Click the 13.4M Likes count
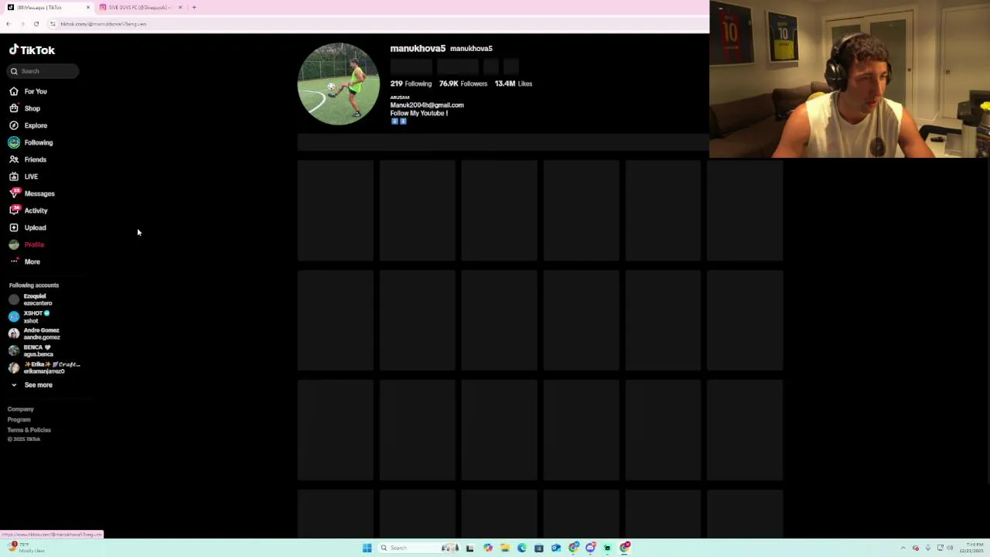 (x=514, y=84)
